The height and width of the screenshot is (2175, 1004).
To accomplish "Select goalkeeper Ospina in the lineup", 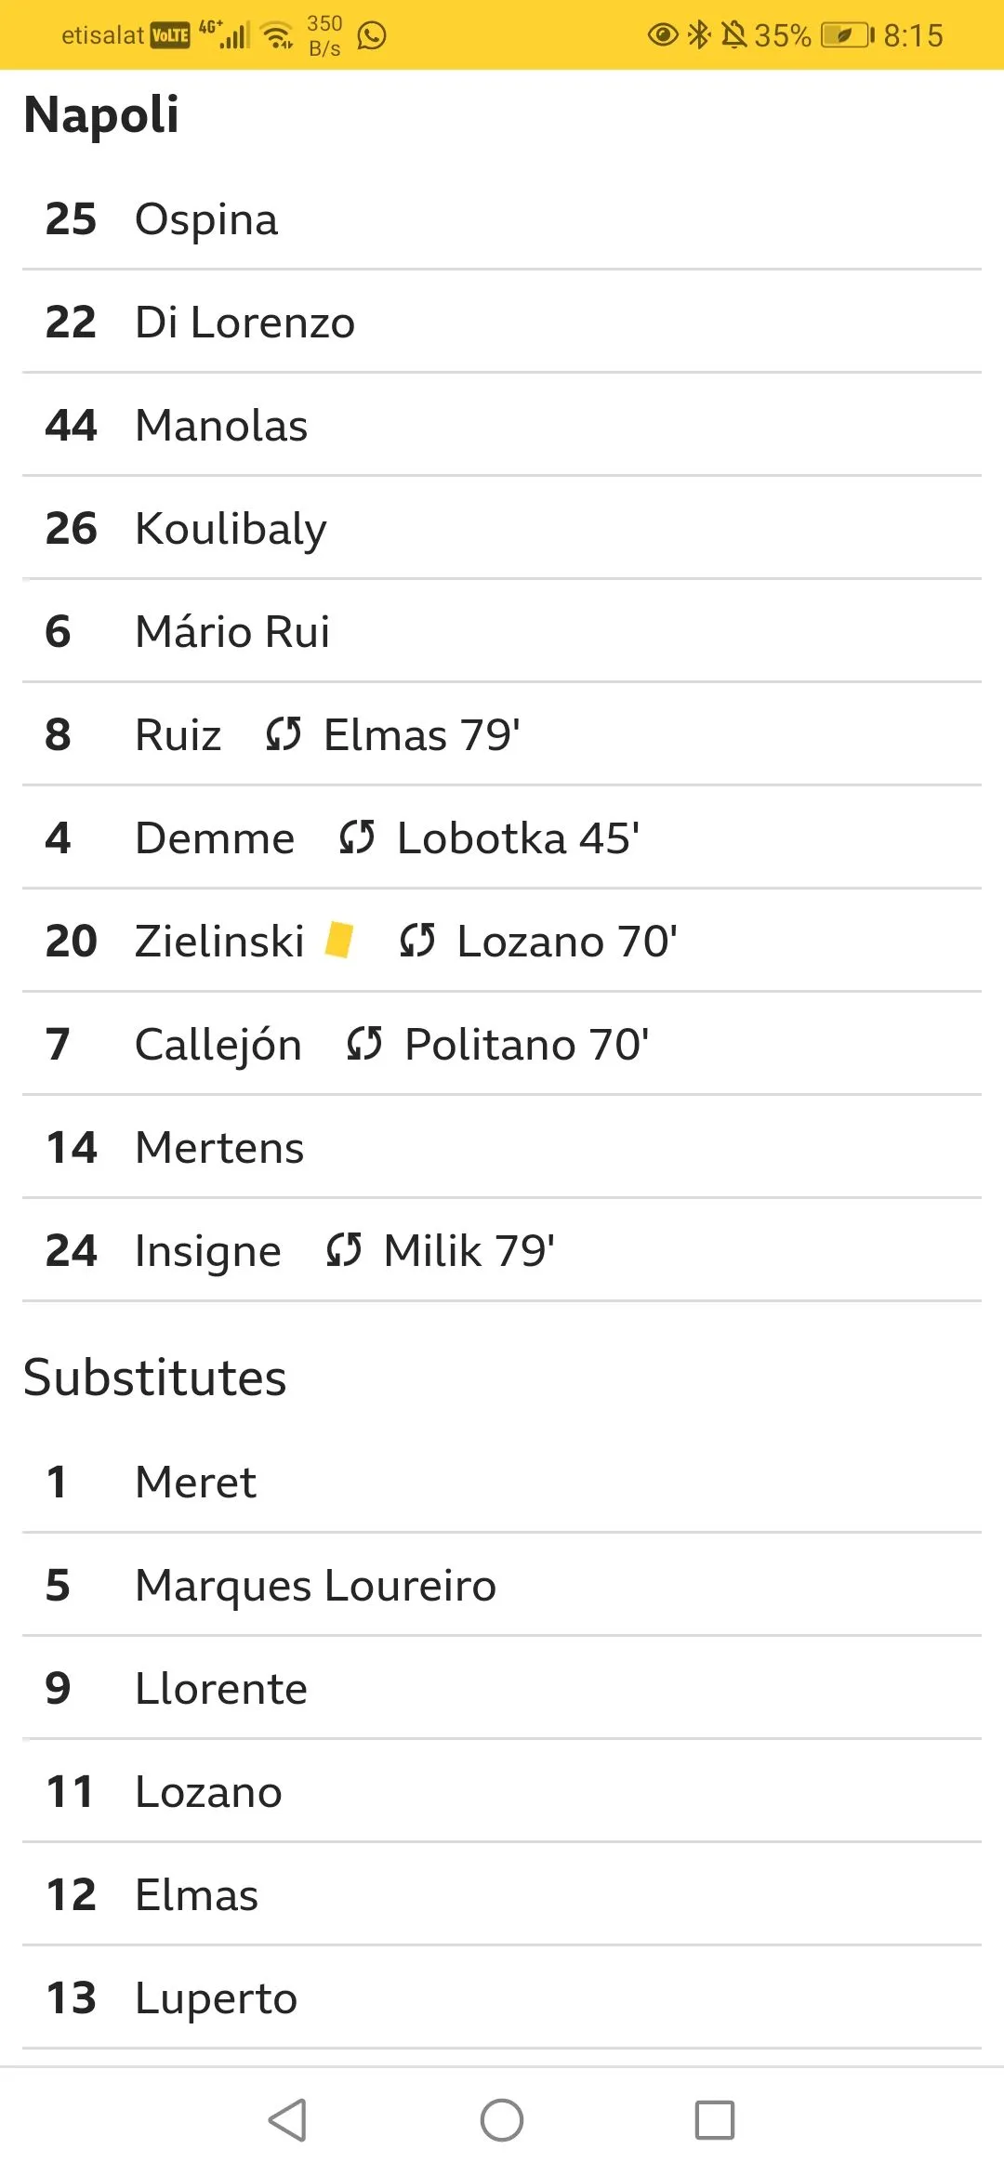I will 206,220.
